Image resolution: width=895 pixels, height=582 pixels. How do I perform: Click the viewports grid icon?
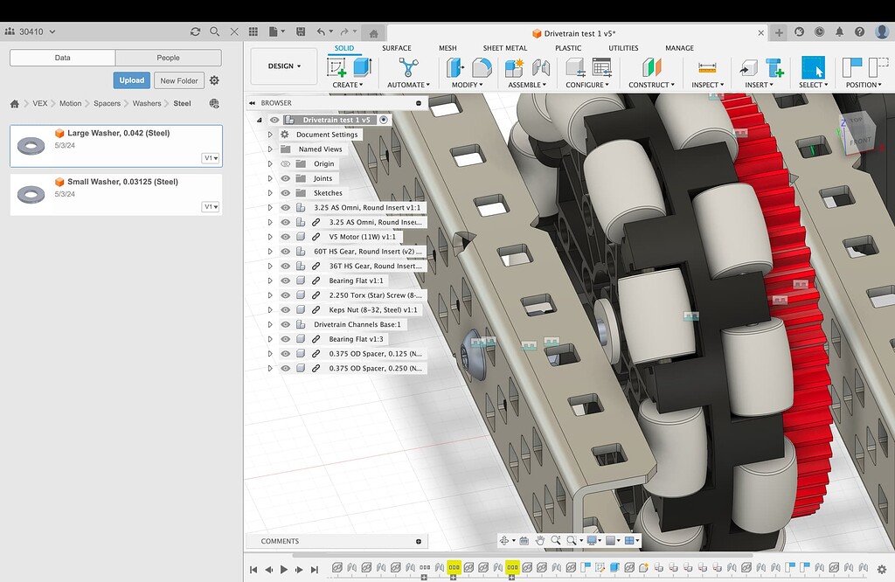(629, 541)
